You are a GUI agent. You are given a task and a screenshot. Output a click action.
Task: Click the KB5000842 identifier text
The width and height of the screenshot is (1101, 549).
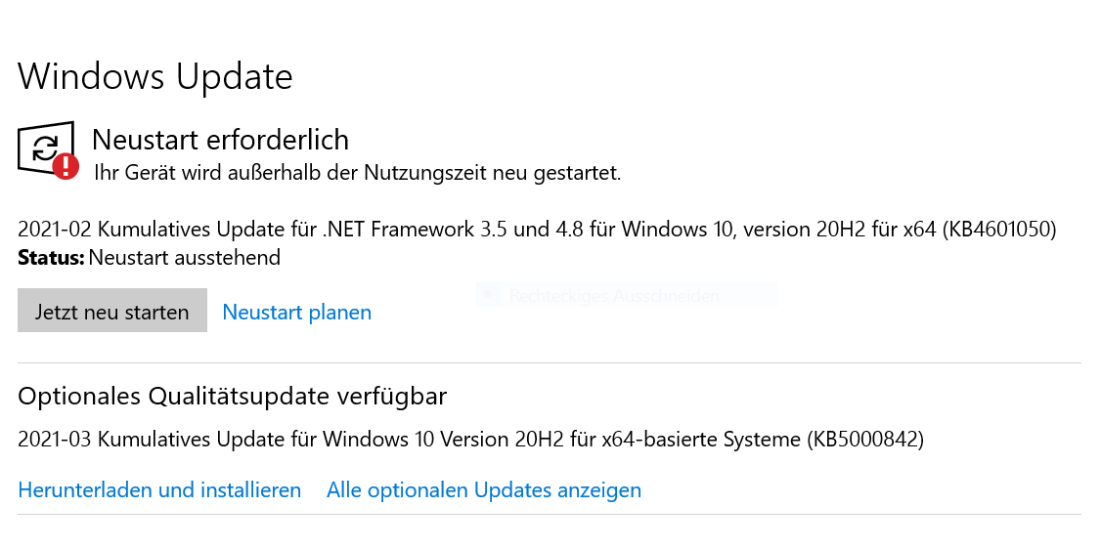865,440
